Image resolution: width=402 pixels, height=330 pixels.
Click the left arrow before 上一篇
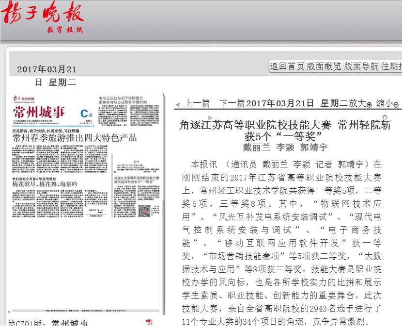tap(178, 104)
